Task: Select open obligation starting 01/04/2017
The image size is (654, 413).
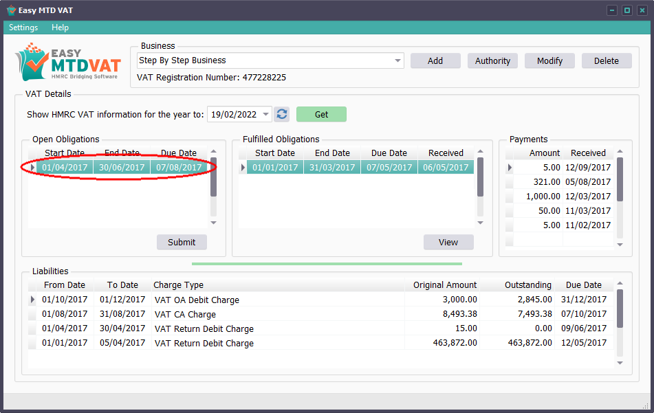Action: 65,168
